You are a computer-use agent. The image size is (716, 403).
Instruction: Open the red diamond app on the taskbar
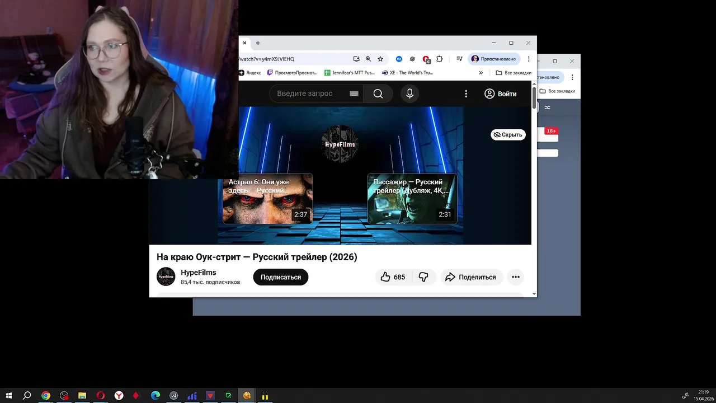(x=136, y=396)
